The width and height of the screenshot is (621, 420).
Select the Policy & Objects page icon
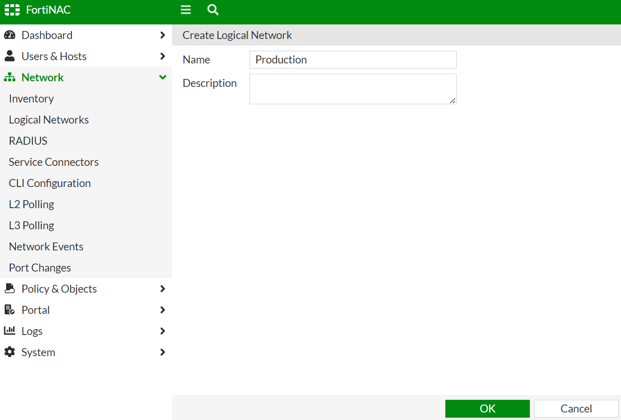click(x=10, y=288)
